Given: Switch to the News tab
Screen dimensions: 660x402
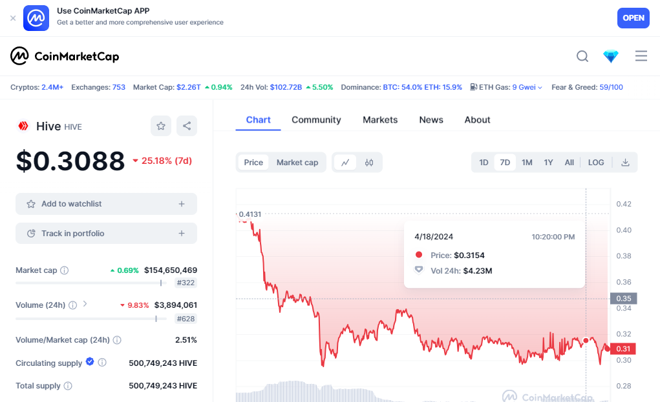Looking at the screenshot, I should (431, 120).
